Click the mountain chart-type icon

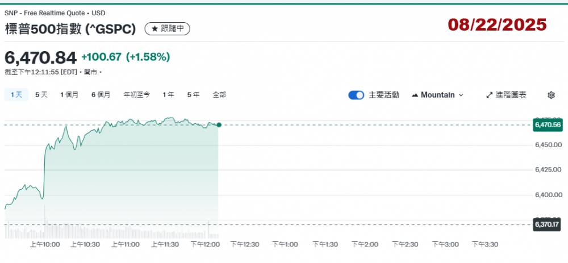click(x=415, y=95)
